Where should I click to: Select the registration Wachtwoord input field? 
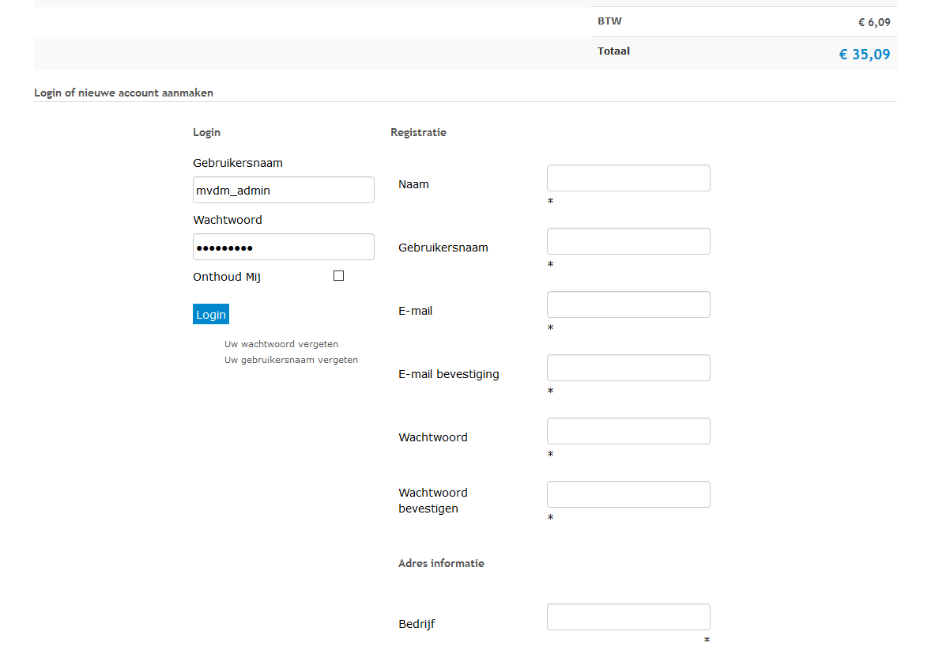(x=628, y=431)
